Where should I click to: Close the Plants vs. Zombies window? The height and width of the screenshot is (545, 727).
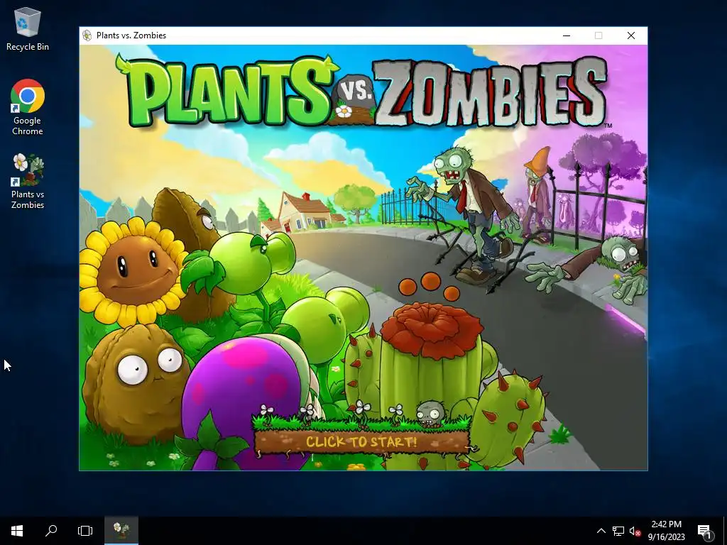point(631,35)
